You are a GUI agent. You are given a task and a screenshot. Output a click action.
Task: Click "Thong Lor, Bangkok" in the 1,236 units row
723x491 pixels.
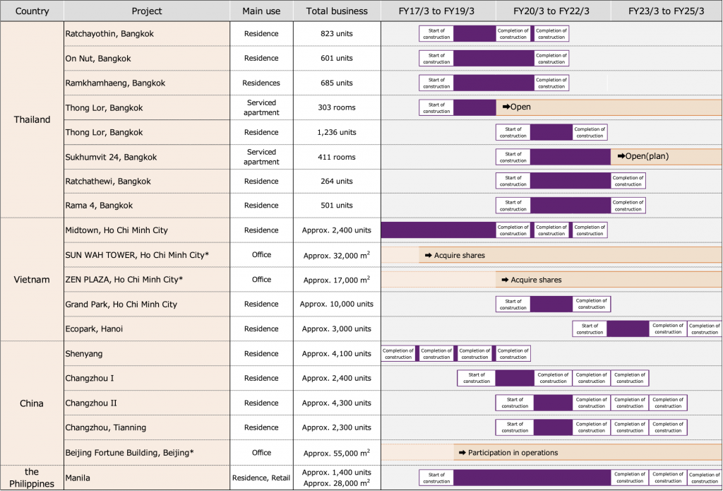tap(104, 132)
